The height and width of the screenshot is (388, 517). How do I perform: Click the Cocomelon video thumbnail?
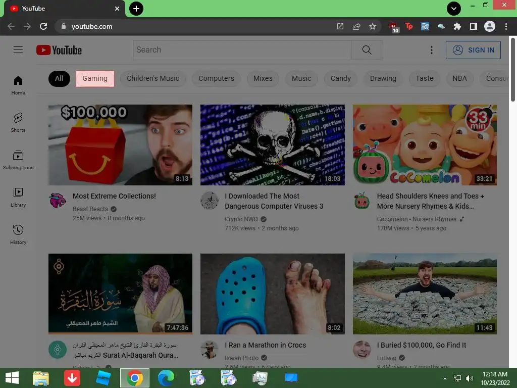click(425, 145)
